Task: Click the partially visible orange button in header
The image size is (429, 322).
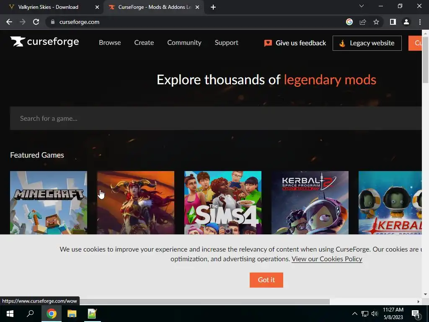Action: 415,43
